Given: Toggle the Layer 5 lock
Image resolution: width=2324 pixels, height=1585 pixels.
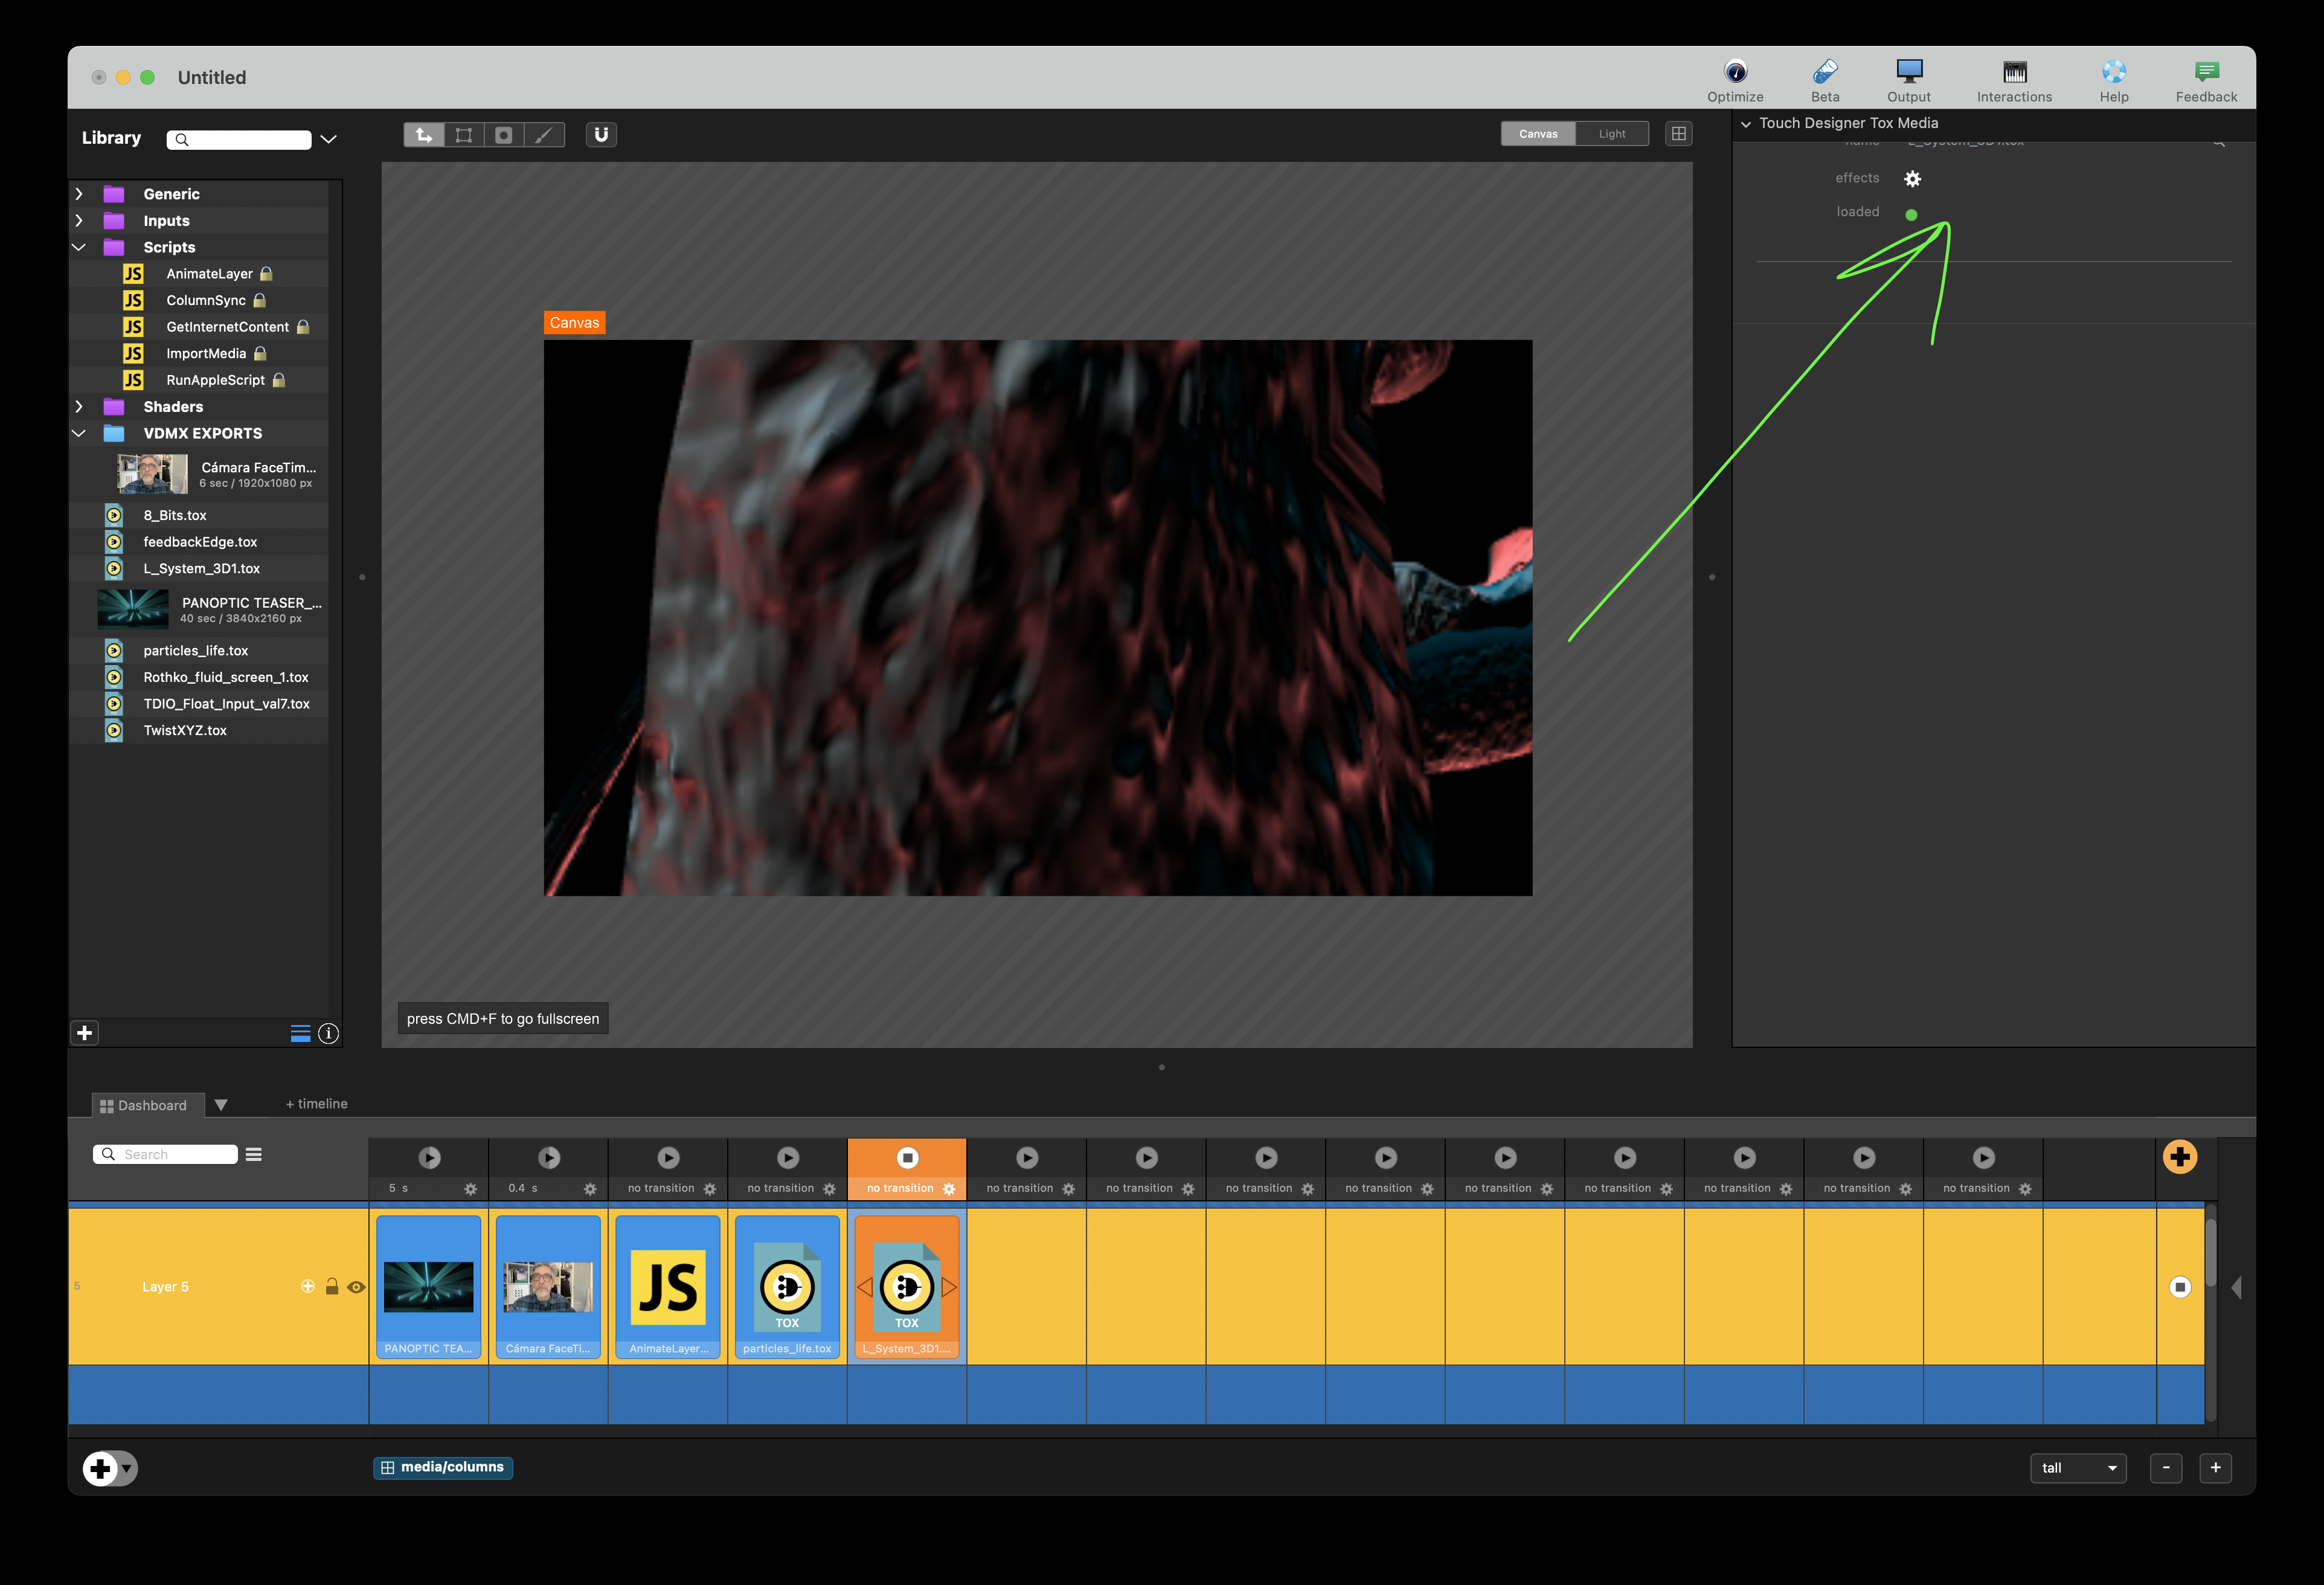Looking at the screenshot, I should tap(332, 1287).
